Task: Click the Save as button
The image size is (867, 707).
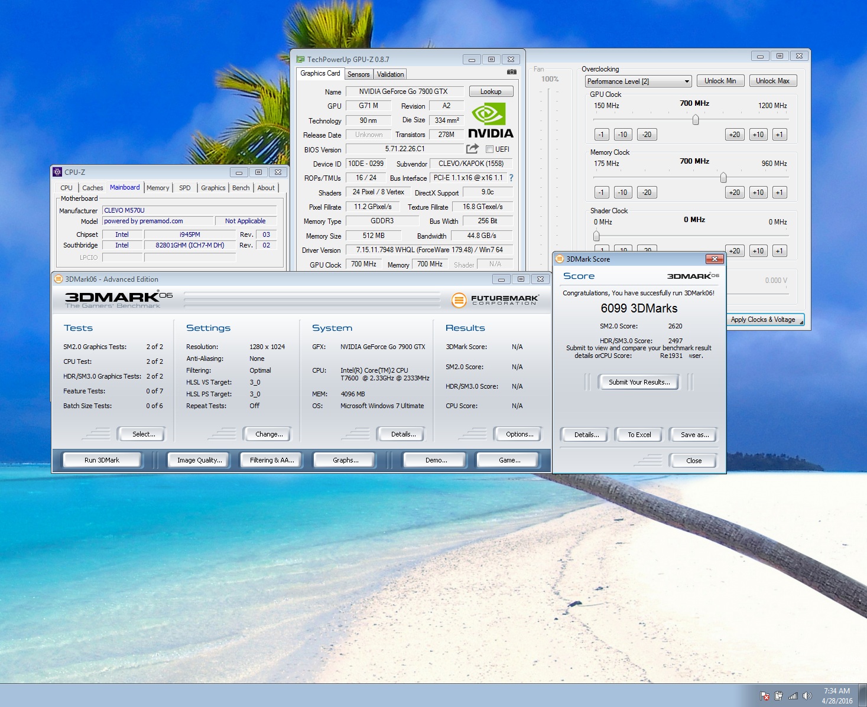Action: pos(695,435)
